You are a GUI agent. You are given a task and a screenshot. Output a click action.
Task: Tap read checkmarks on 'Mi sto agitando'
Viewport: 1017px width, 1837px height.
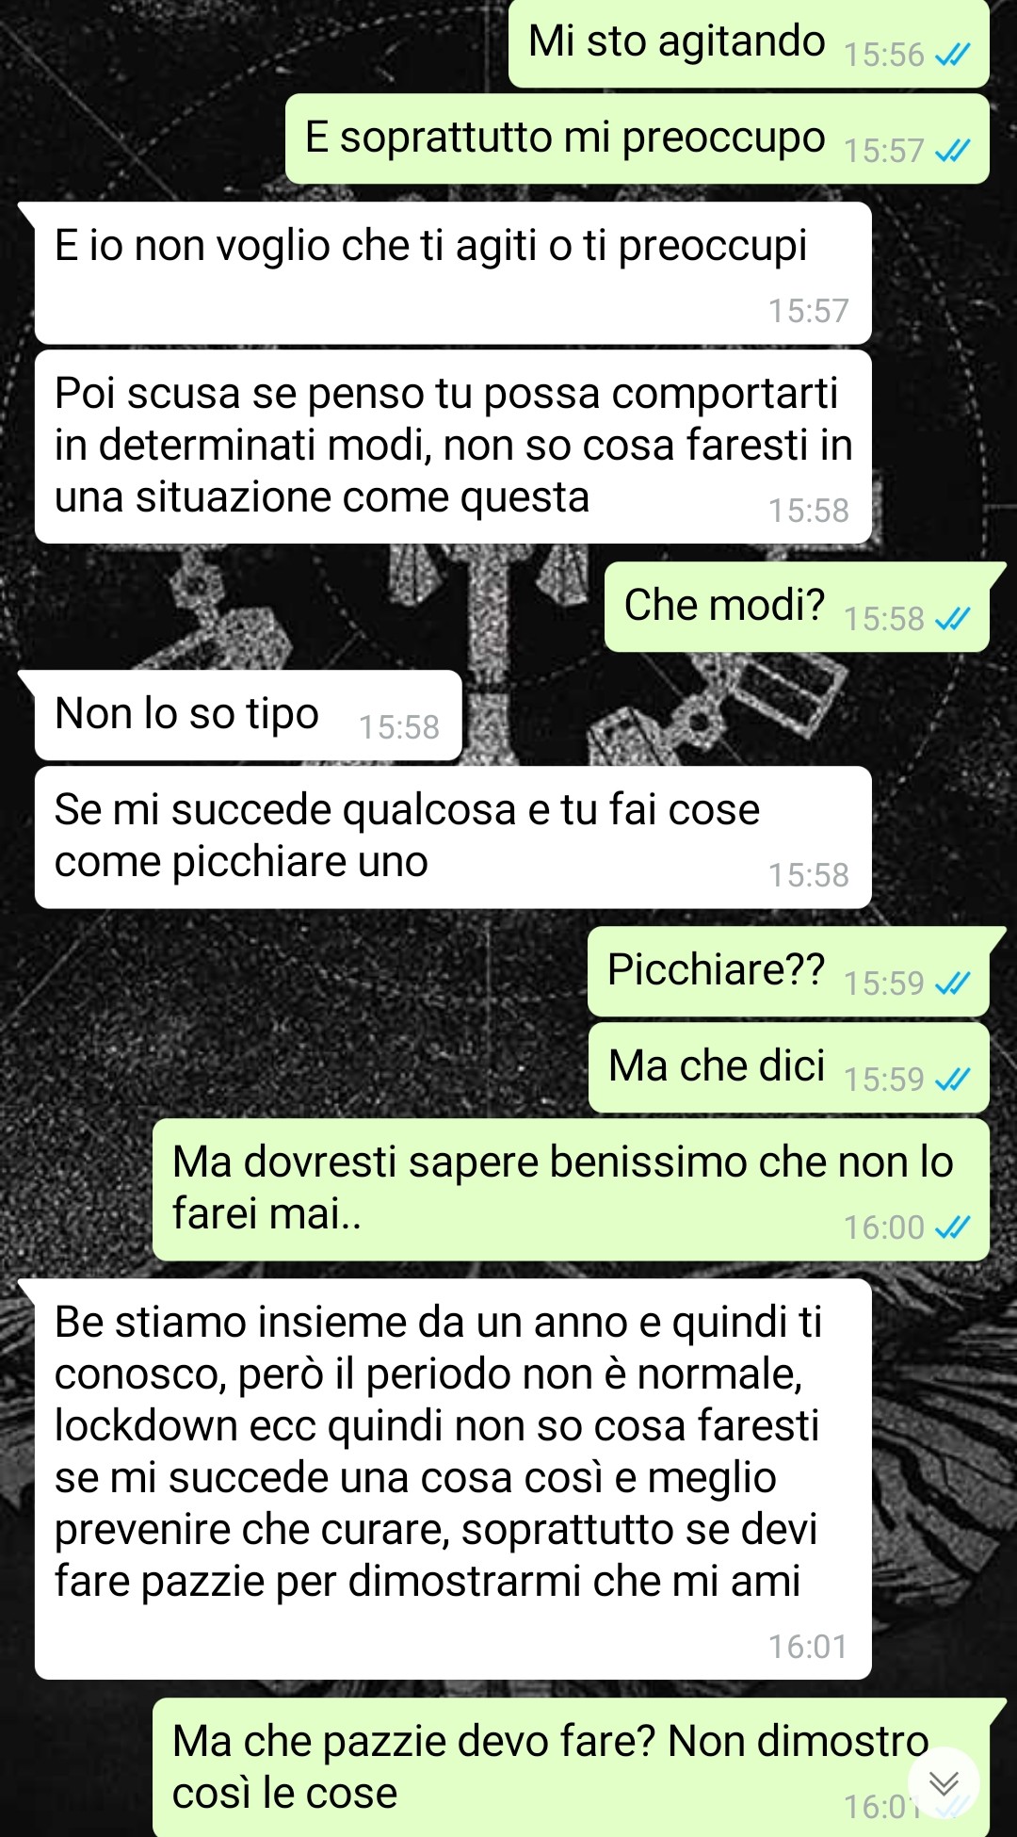[952, 56]
